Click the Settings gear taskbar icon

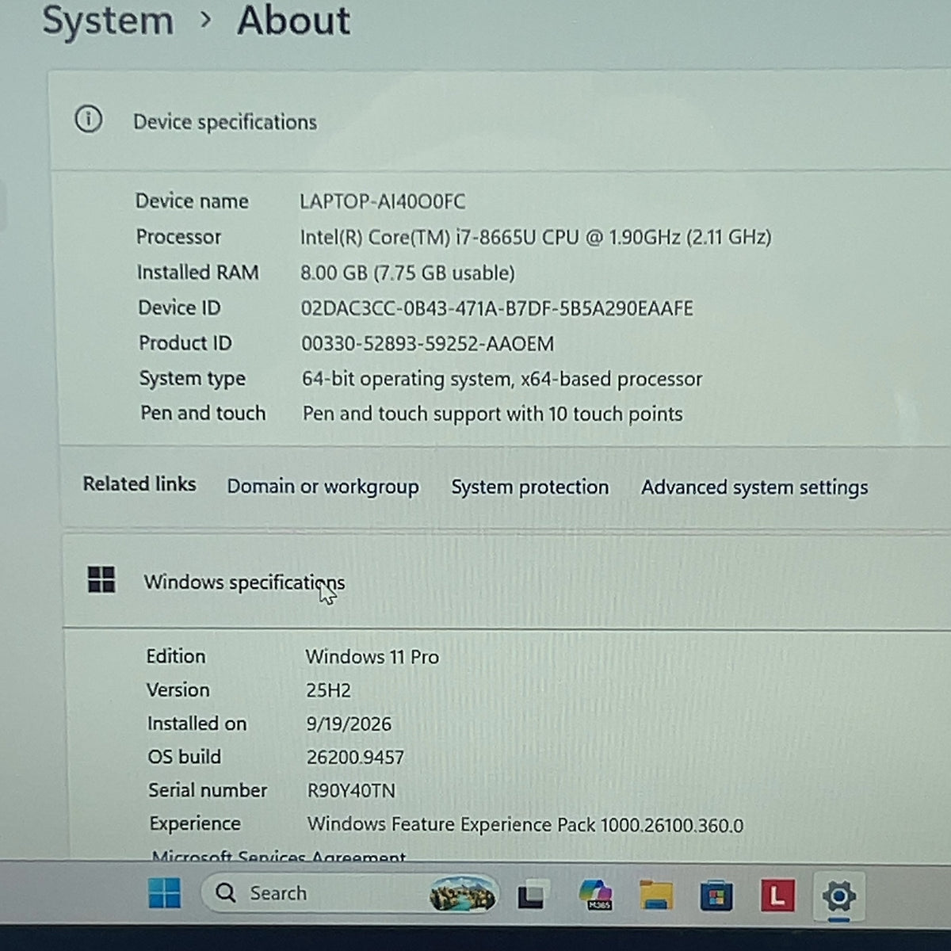click(838, 896)
